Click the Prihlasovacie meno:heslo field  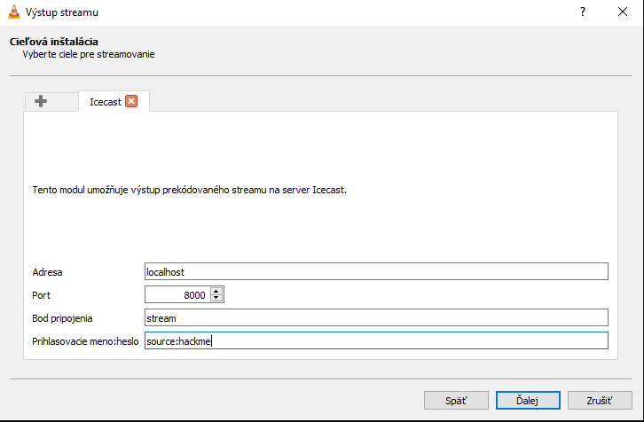376,340
